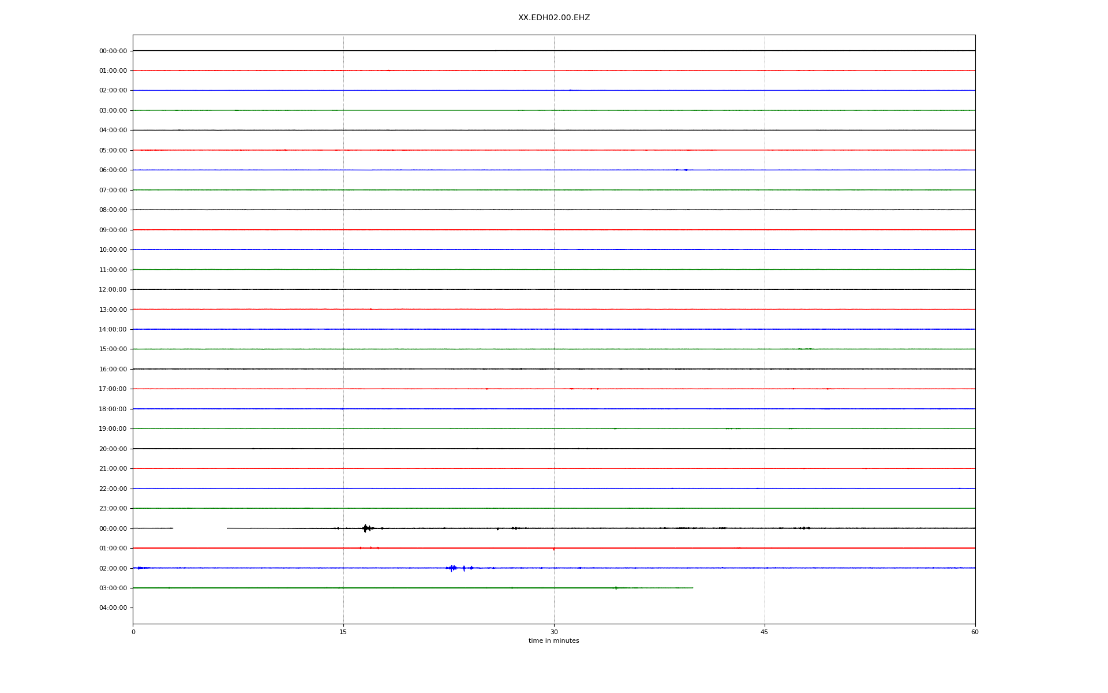Select the 18:00:00 row label
The height and width of the screenshot is (693, 1108).
113,409
